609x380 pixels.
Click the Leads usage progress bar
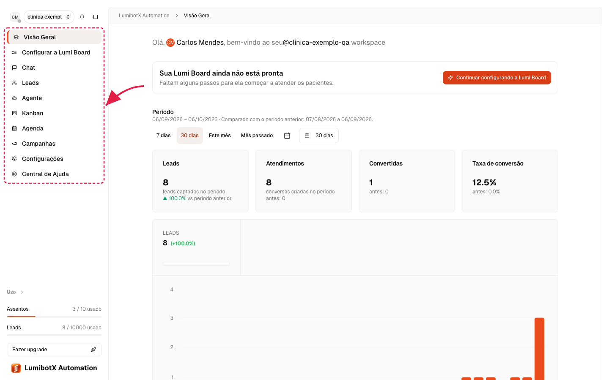[54, 335]
